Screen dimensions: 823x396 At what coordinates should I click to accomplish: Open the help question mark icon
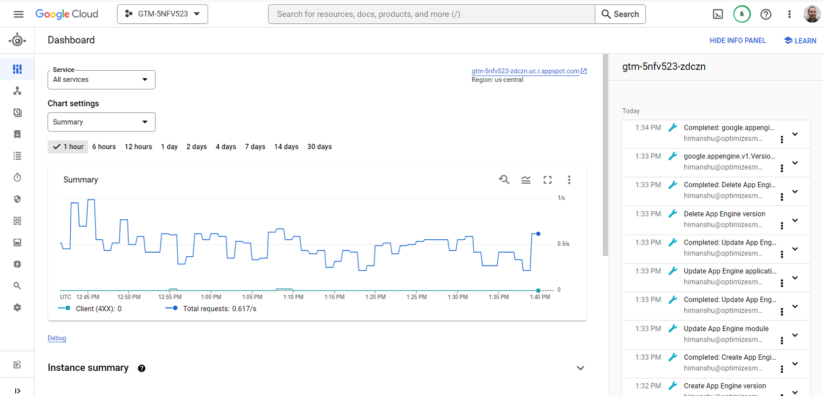pos(766,14)
